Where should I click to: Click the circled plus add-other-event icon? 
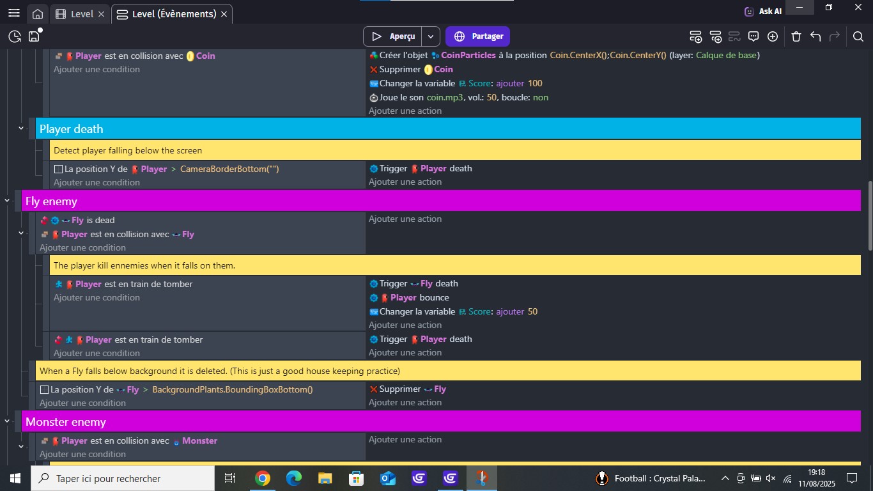pyautogui.click(x=773, y=36)
